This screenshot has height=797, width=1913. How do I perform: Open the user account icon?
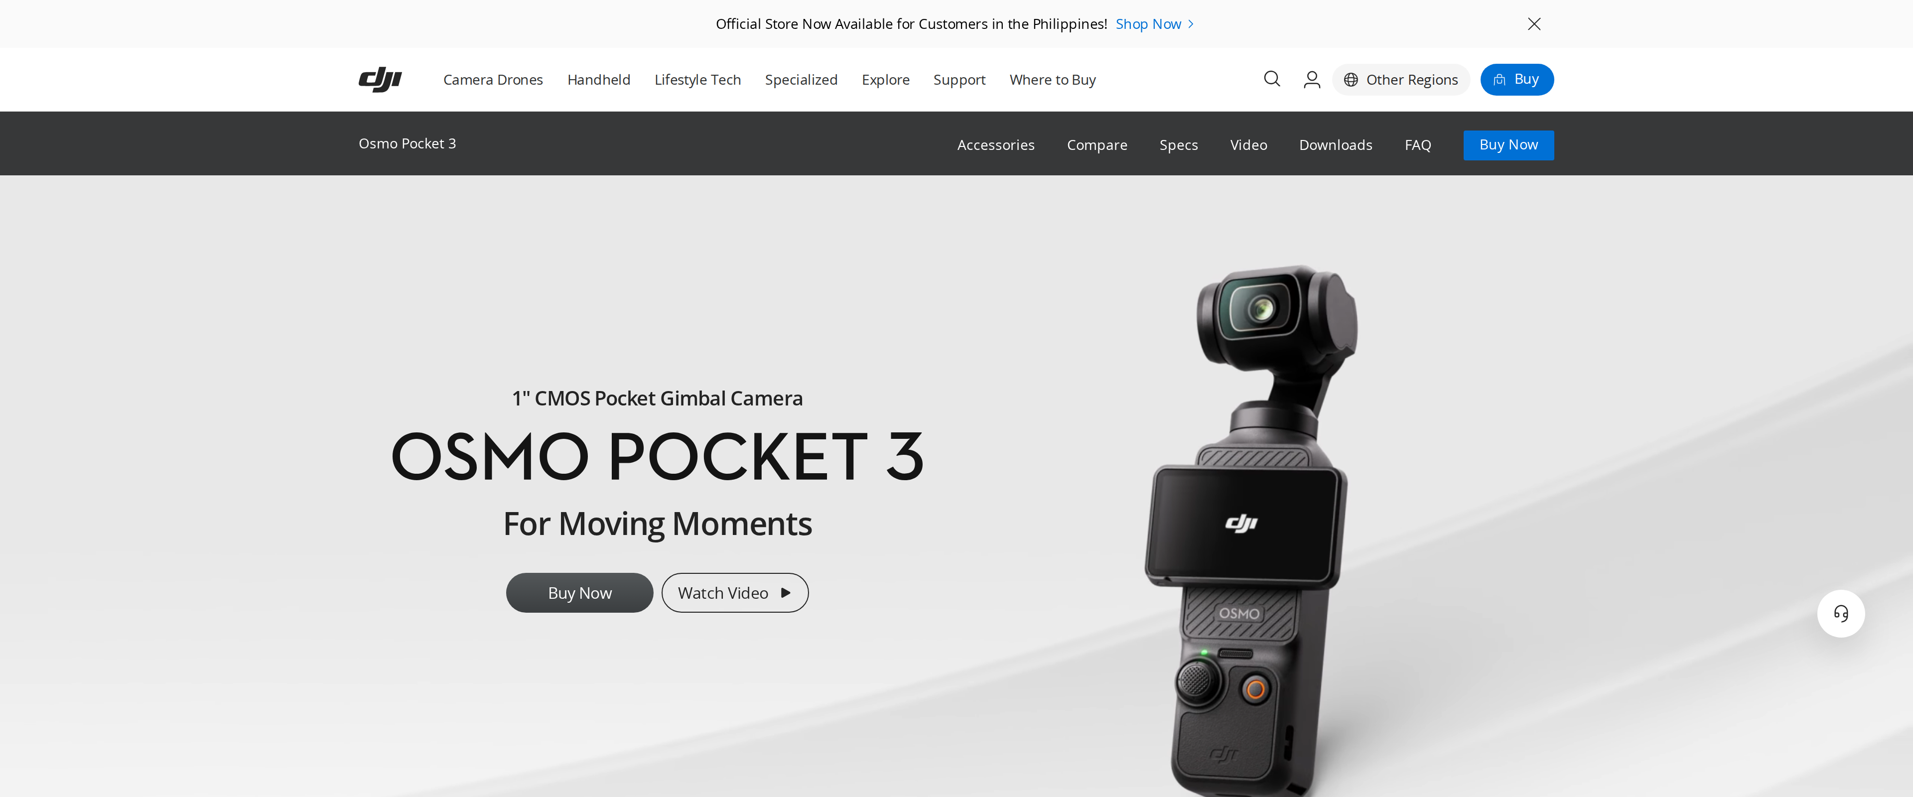click(x=1312, y=80)
